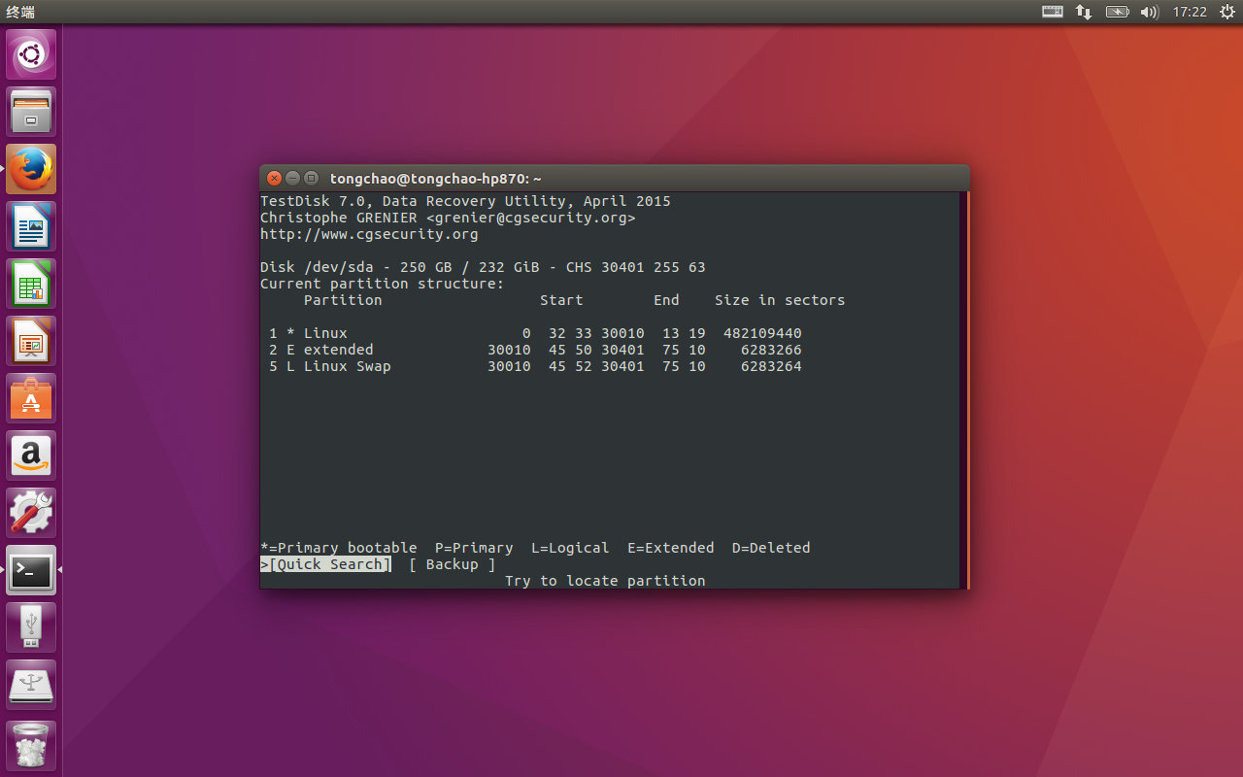
Task: Open the clock showing 17:22
Action: pos(1190,12)
